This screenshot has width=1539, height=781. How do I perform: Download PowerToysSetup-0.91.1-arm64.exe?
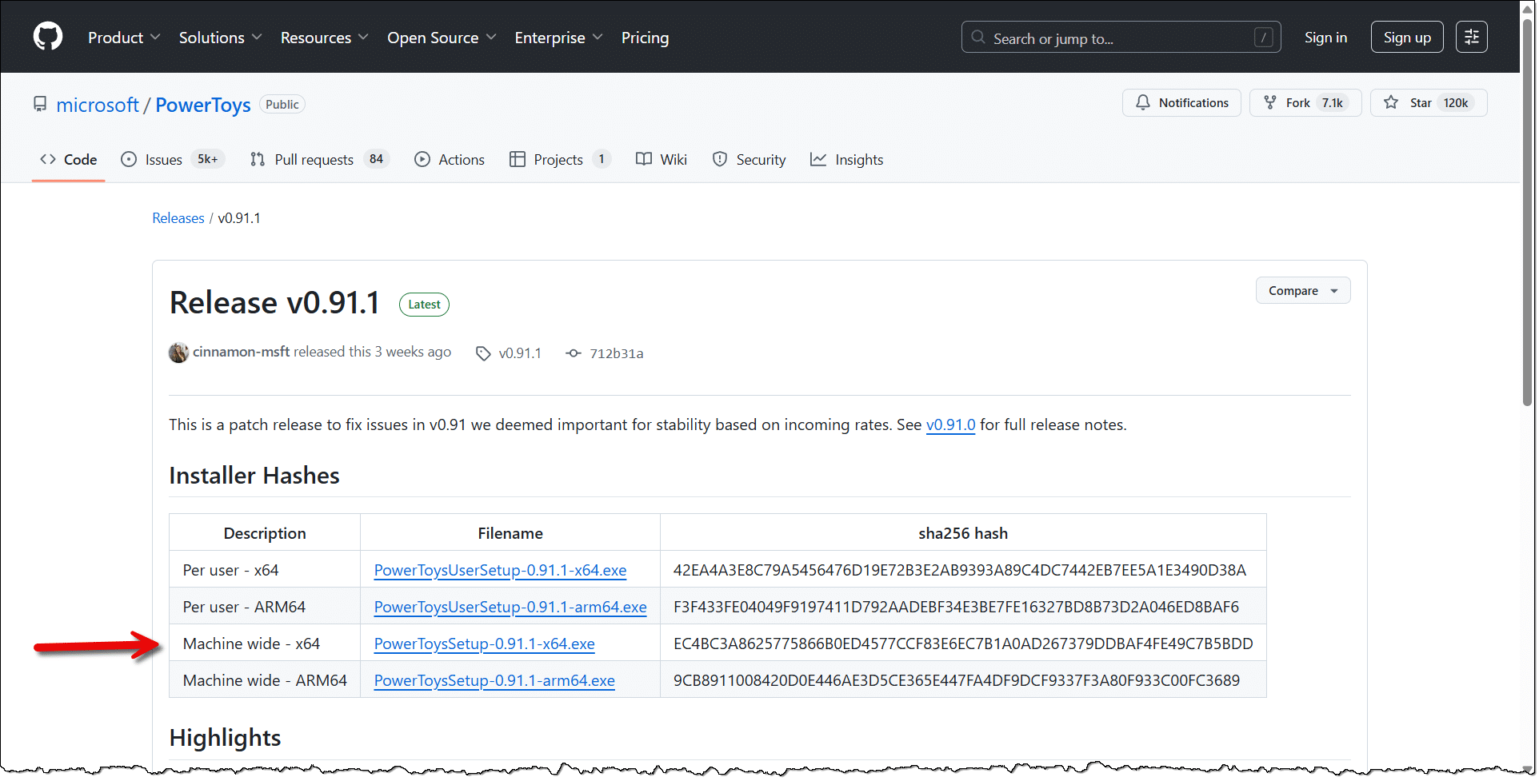click(494, 680)
